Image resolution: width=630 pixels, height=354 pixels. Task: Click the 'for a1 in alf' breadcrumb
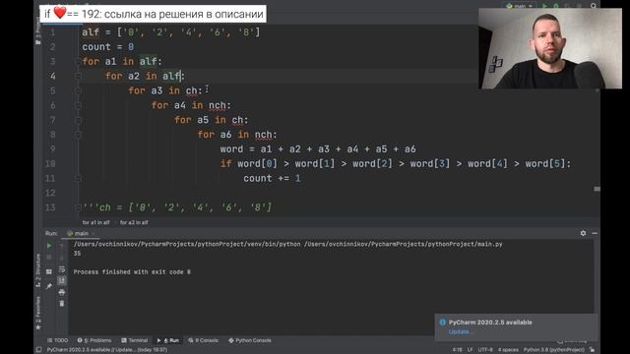pyautogui.click(x=95, y=222)
